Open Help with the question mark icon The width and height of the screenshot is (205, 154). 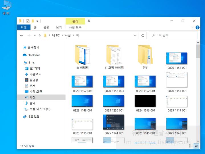click(197, 27)
